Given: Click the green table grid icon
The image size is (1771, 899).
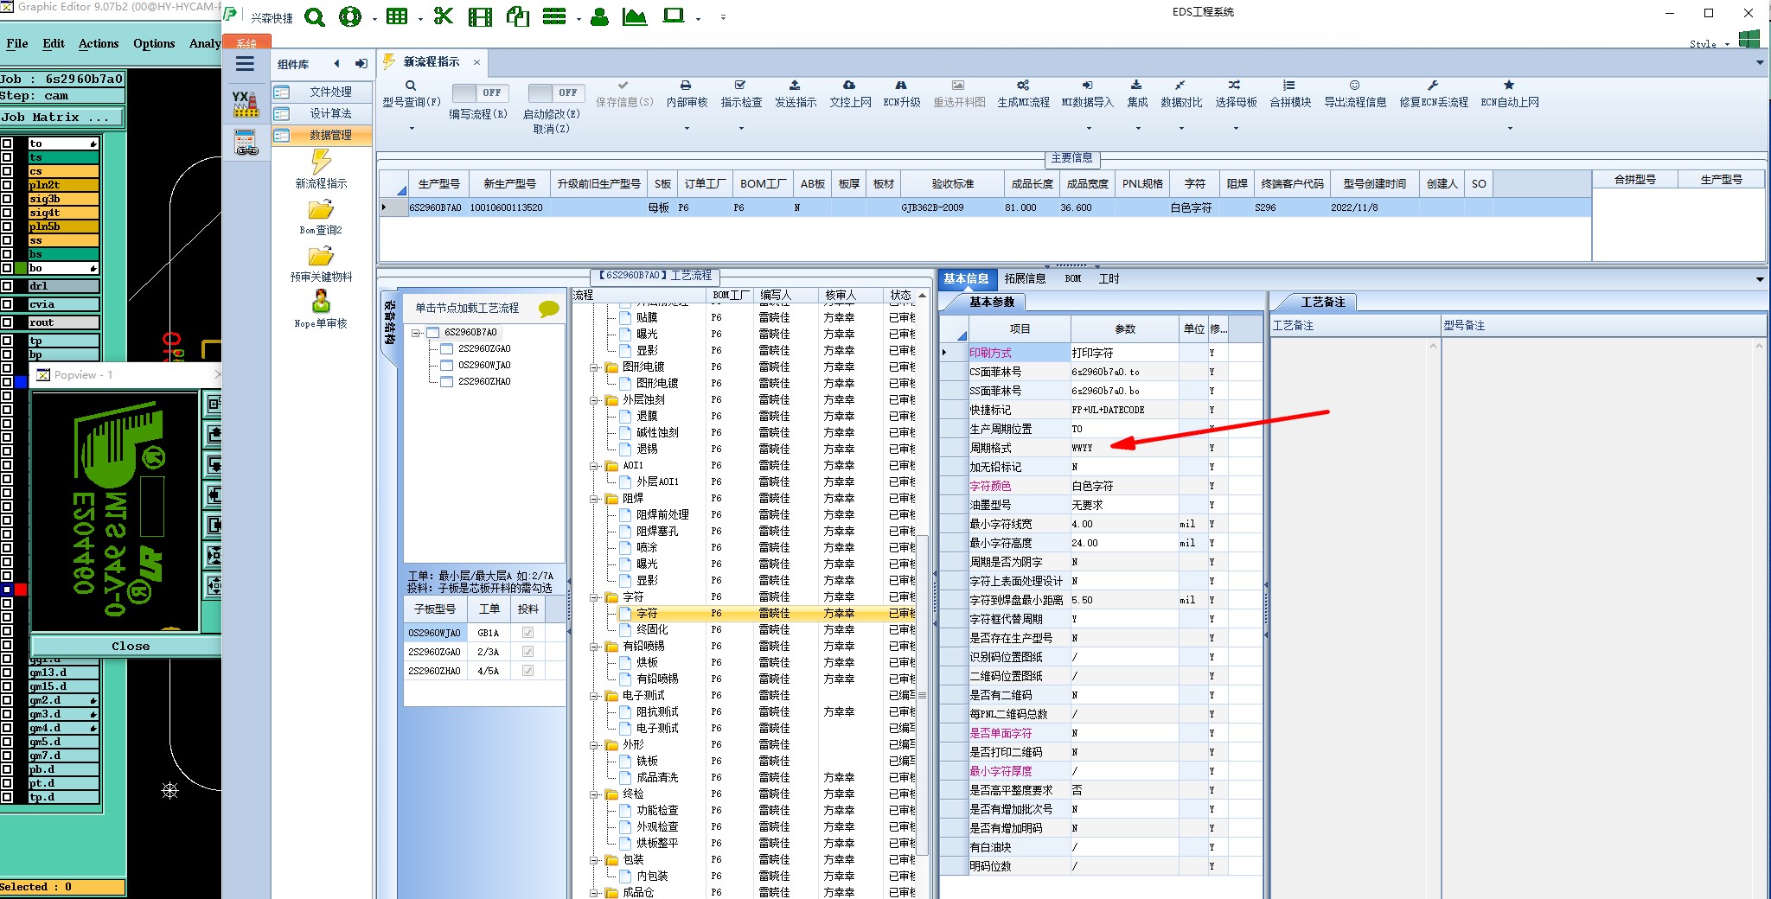Looking at the screenshot, I should [x=397, y=16].
